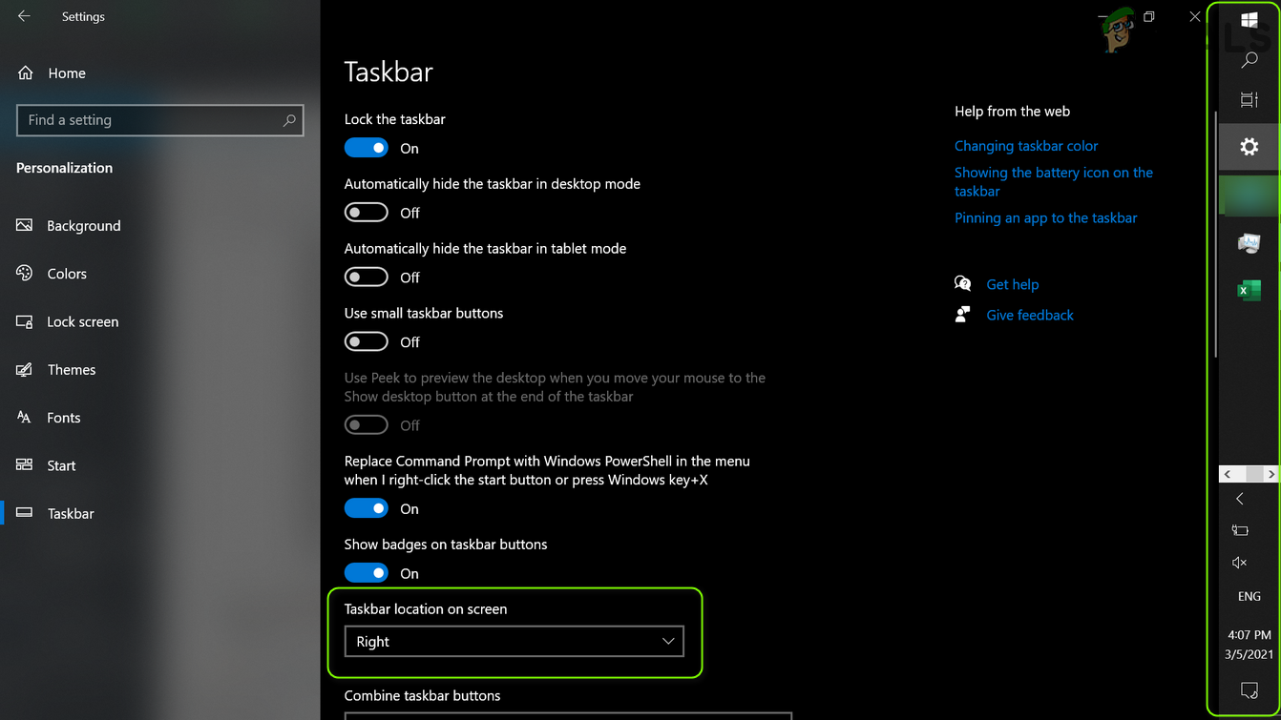Image resolution: width=1281 pixels, height=720 pixels.
Task: Show hidden system tray icons chevron
Action: 1240,499
